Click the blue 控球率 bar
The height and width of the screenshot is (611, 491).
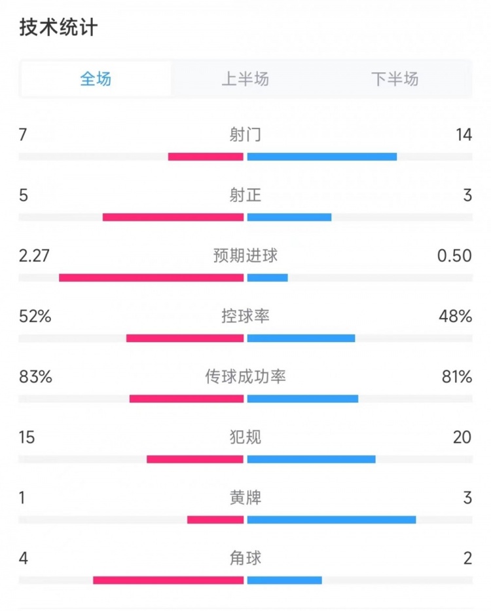(x=301, y=338)
